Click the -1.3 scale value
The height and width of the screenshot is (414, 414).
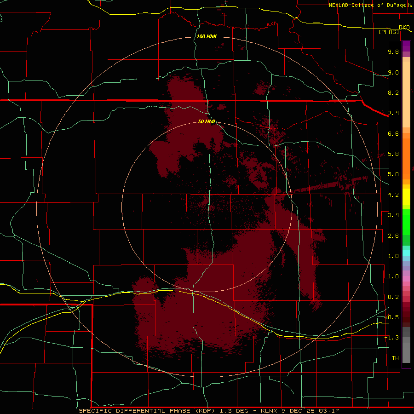tap(391, 338)
